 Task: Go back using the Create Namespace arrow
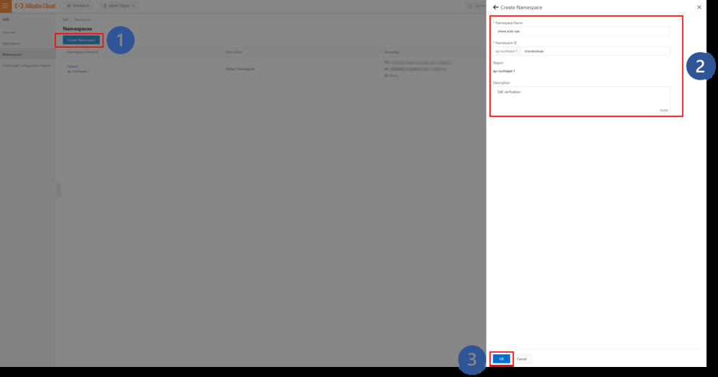tap(495, 7)
